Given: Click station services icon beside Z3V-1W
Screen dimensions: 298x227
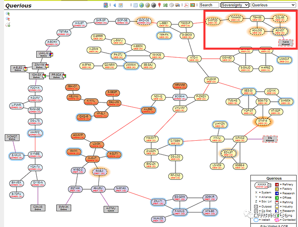Looking at the screenshot, I should (x=47, y=65).
